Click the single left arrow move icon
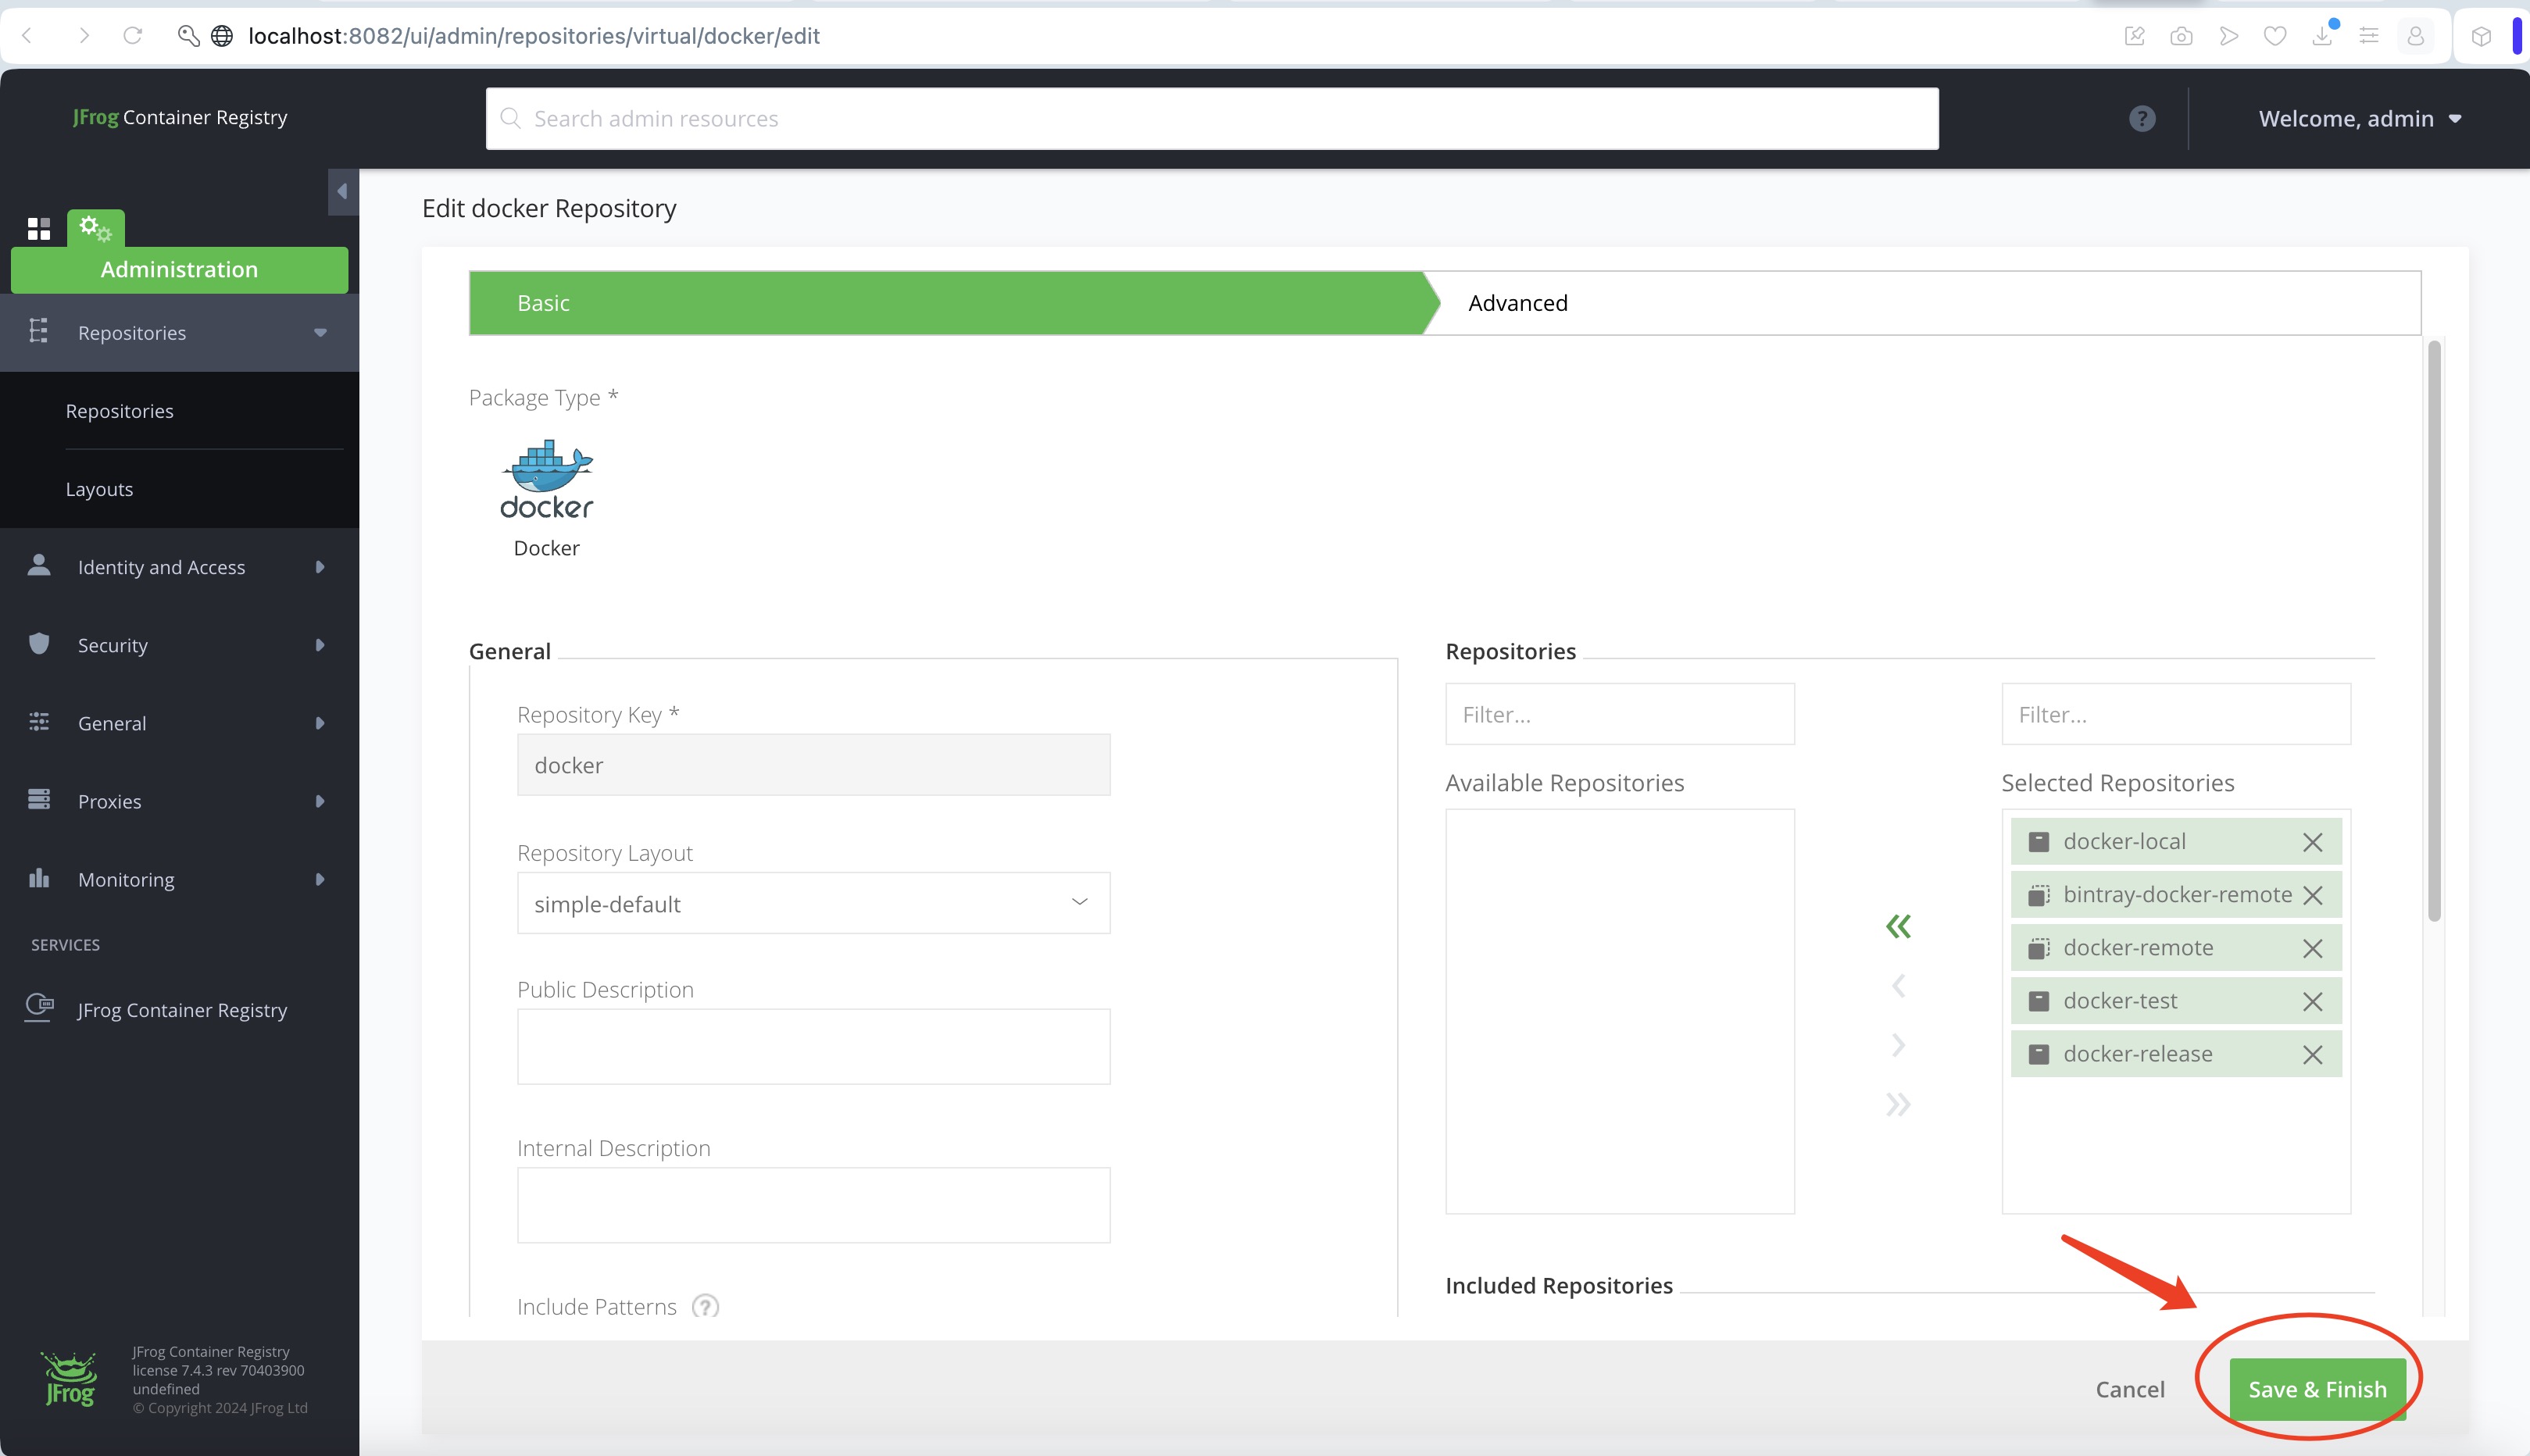The width and height of the screenshot is (2530, 1456). (1898, 986)
